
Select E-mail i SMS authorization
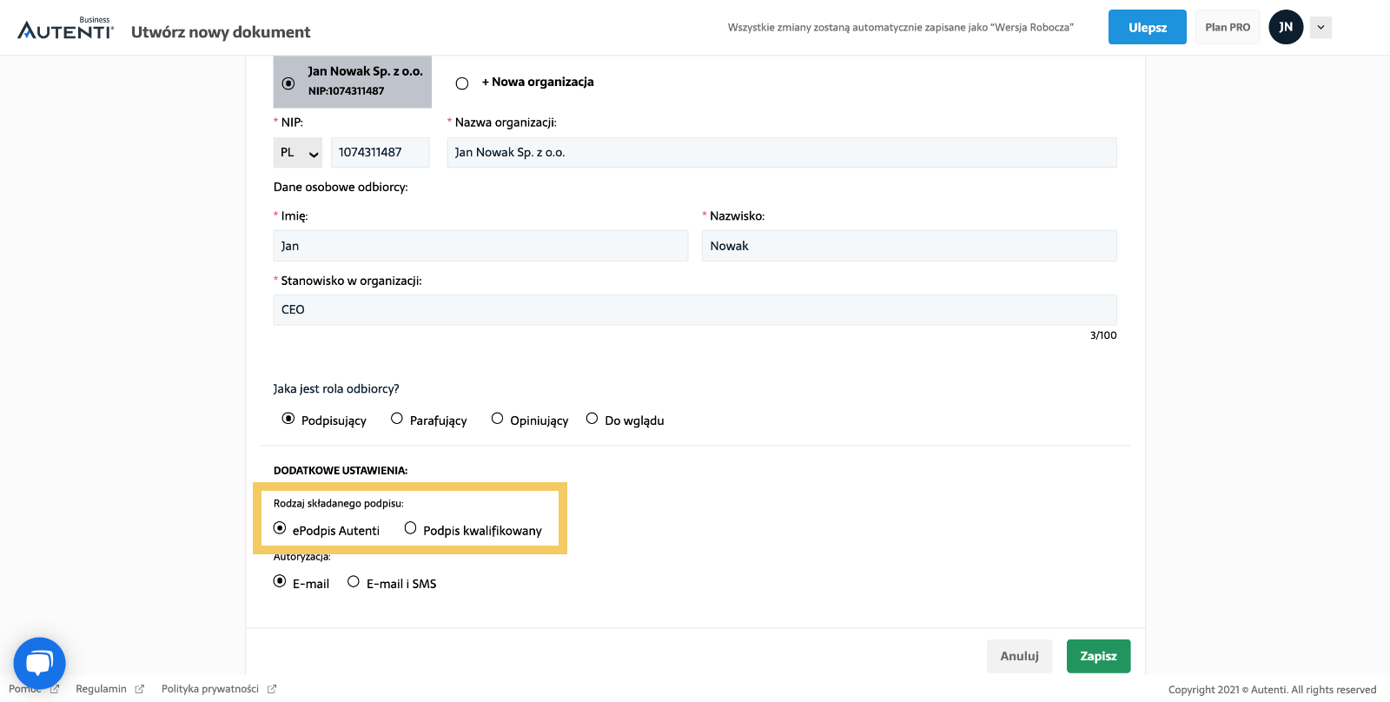click(x=354, y=581)
